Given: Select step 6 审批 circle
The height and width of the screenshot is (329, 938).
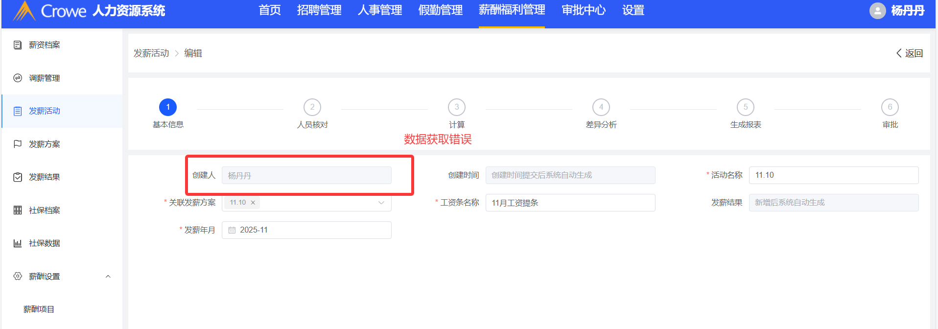Looking at the screenshot, I should tap(890, 107).
